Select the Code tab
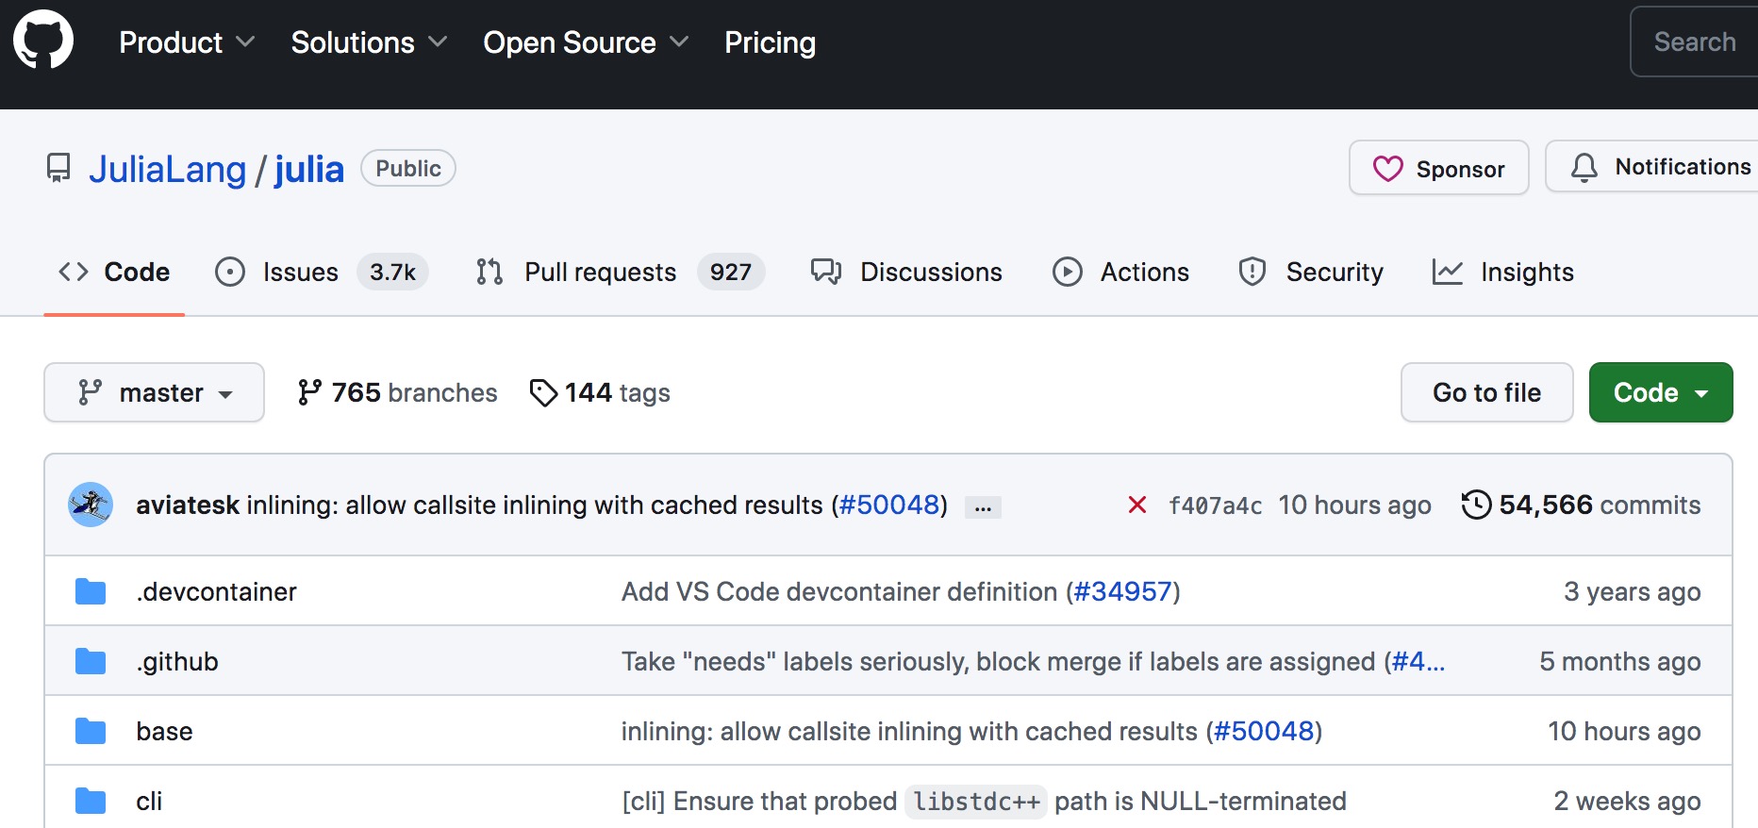Screen dimensions: 1758x828 114,272
